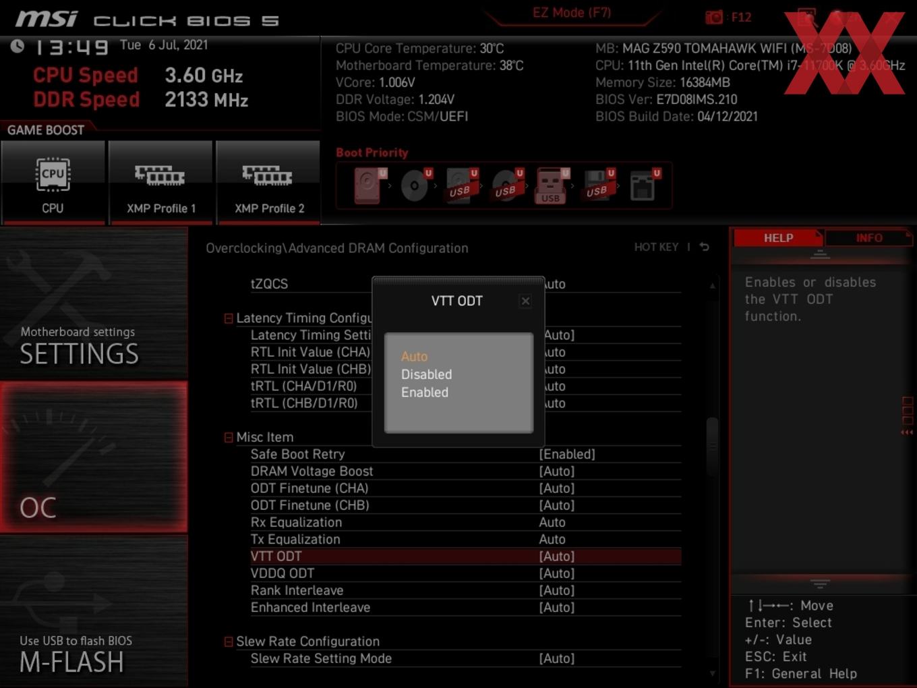The width and height of the screenshot is (917, 688).
Task: Close the VTT ODT popup
Action: point(525,301)
